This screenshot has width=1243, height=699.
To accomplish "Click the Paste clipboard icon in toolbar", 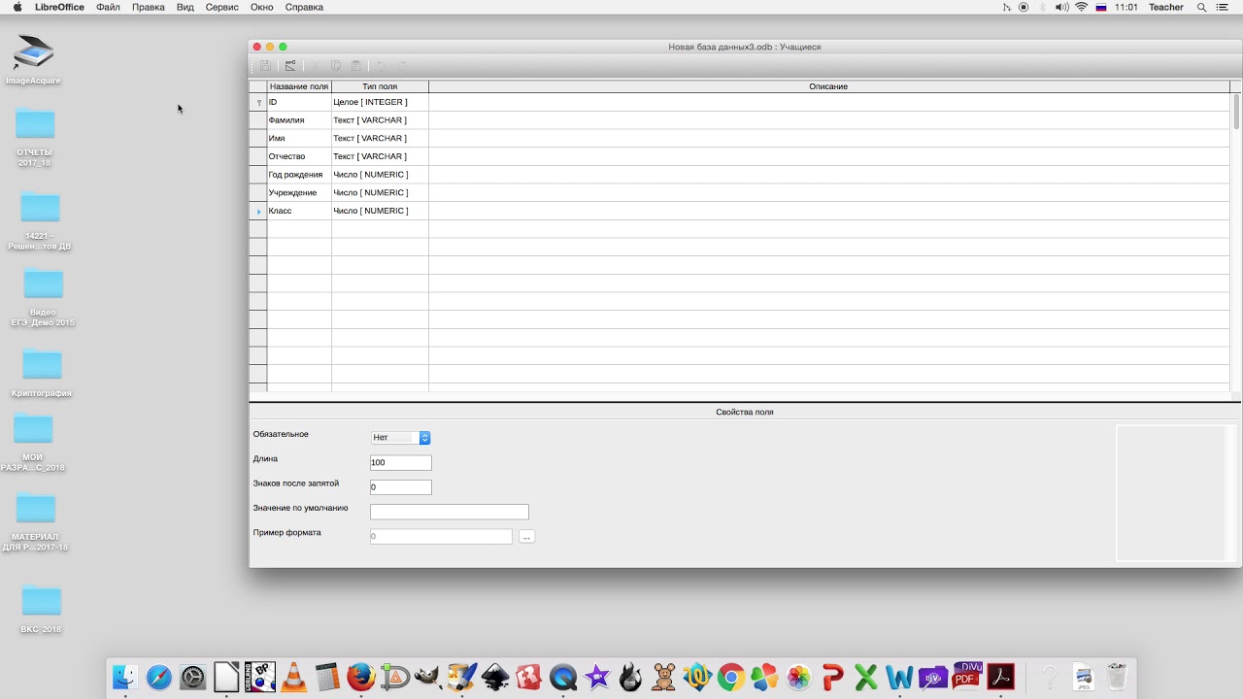I will (356, 66).
